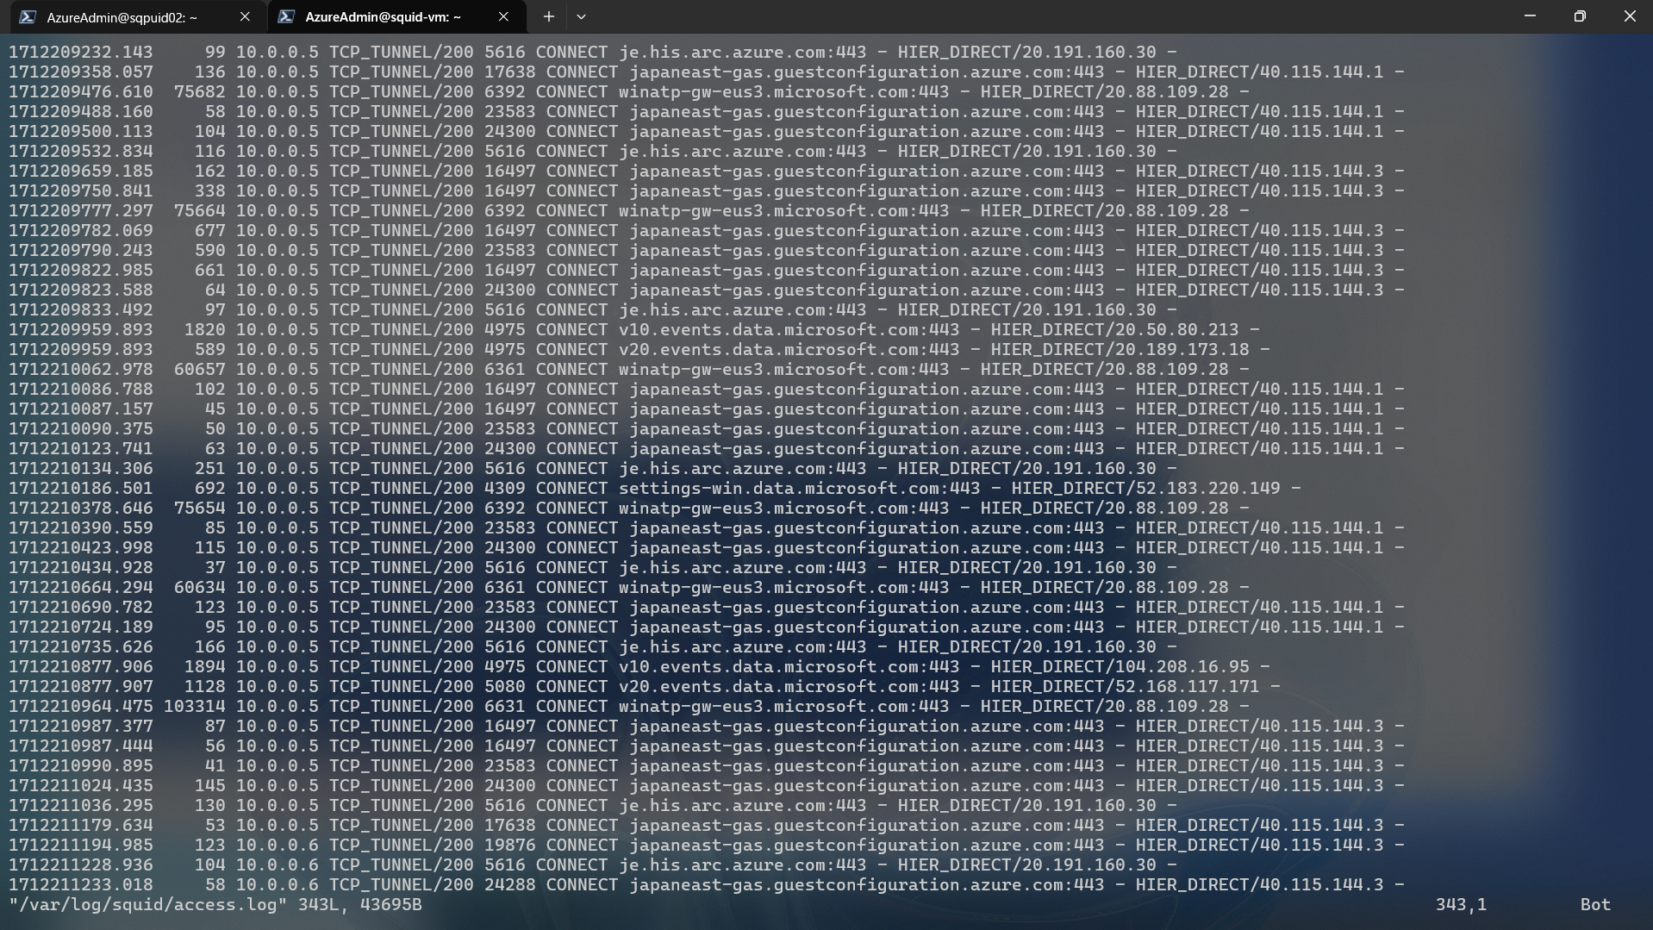Click timestamp 1712209833.492
The image size is (1653, 930).
(81, 310)
